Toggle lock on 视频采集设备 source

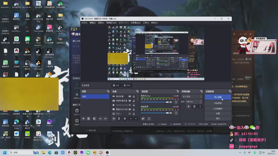point(134,101)
